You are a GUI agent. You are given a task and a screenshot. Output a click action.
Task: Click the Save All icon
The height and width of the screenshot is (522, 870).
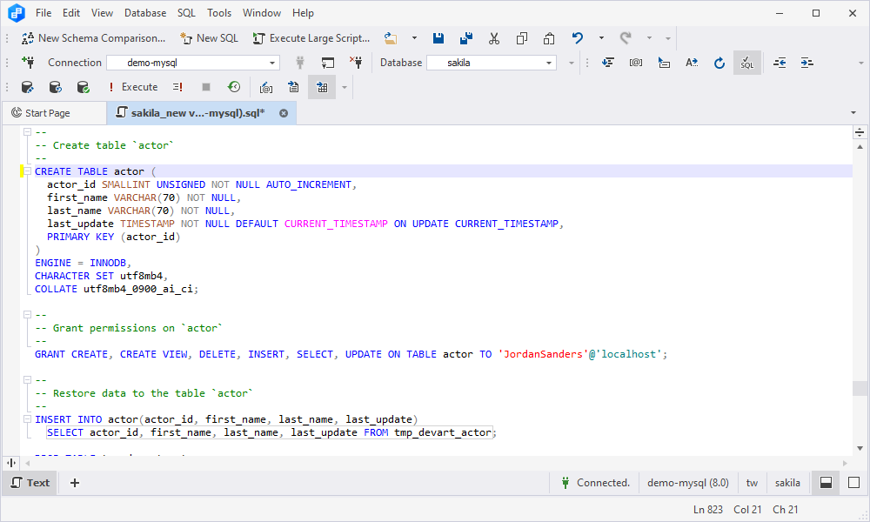(x=466, y=37)
